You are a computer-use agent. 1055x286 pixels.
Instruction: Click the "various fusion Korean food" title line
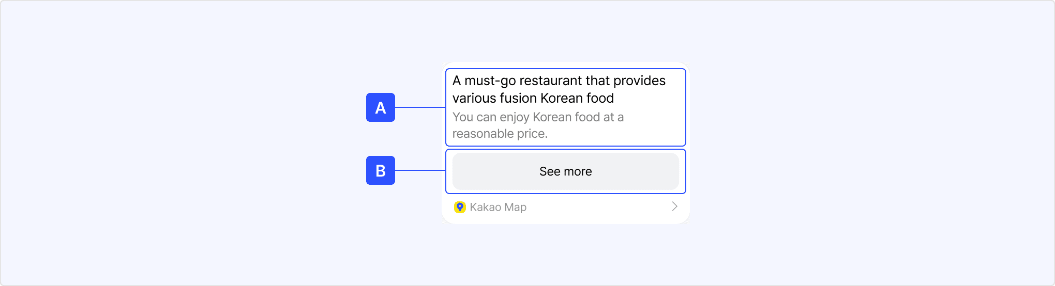533,98
